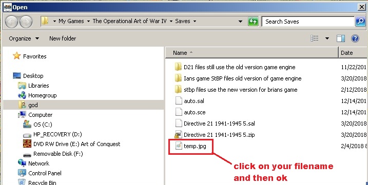Click the god user folder icon
The image size is (368, 185).
click(x=22, y=105)
